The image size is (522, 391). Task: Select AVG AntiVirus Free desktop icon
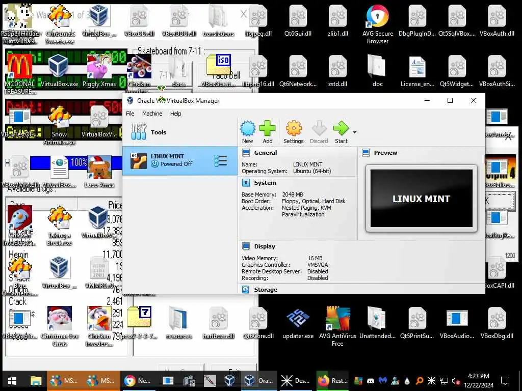pyautogui.click(x=337, y=327)
